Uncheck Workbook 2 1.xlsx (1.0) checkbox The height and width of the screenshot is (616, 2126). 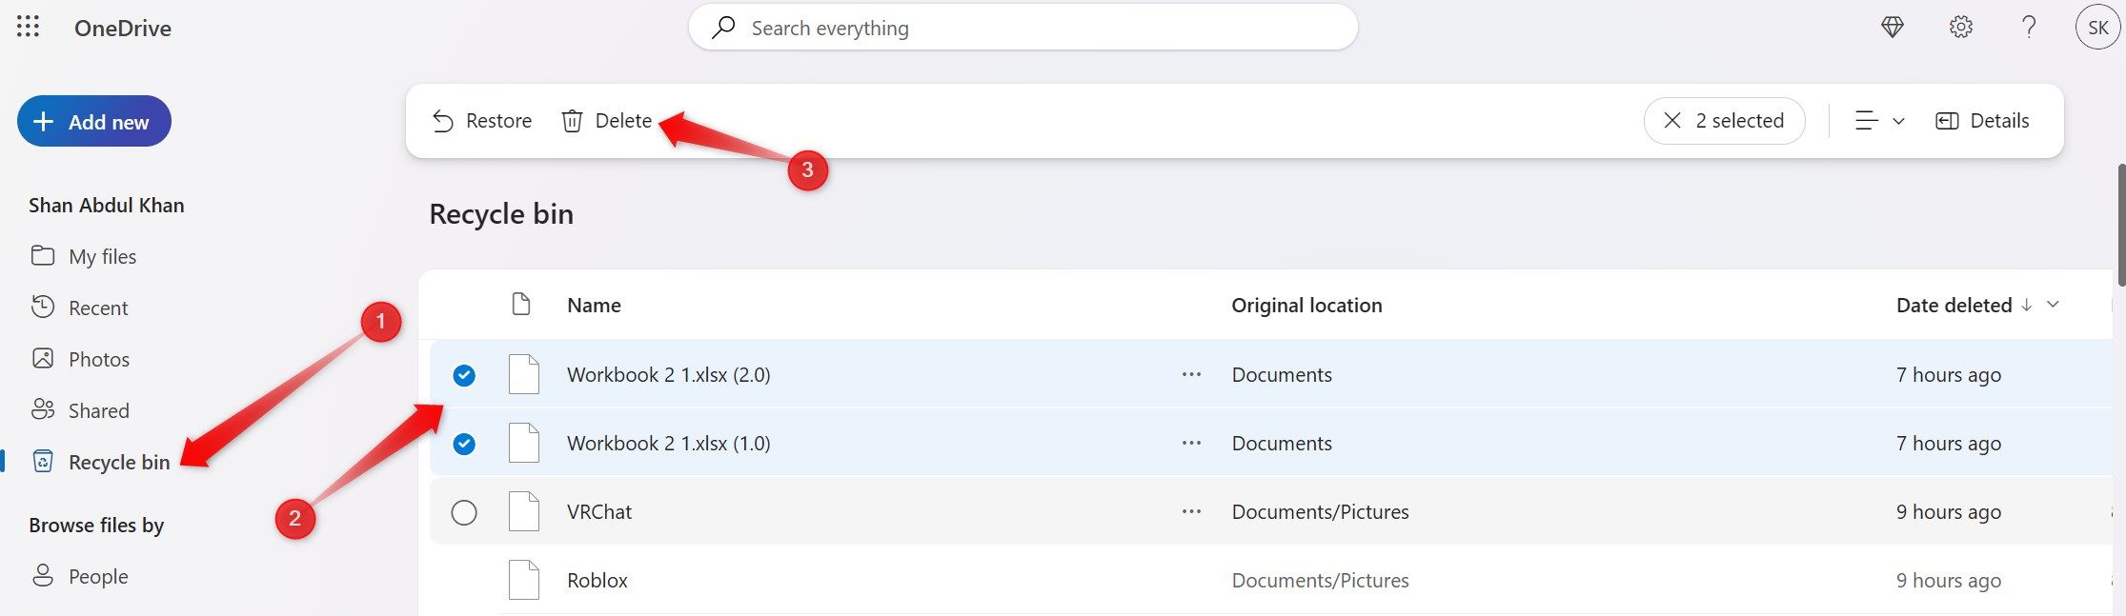(x=464, y=444)
